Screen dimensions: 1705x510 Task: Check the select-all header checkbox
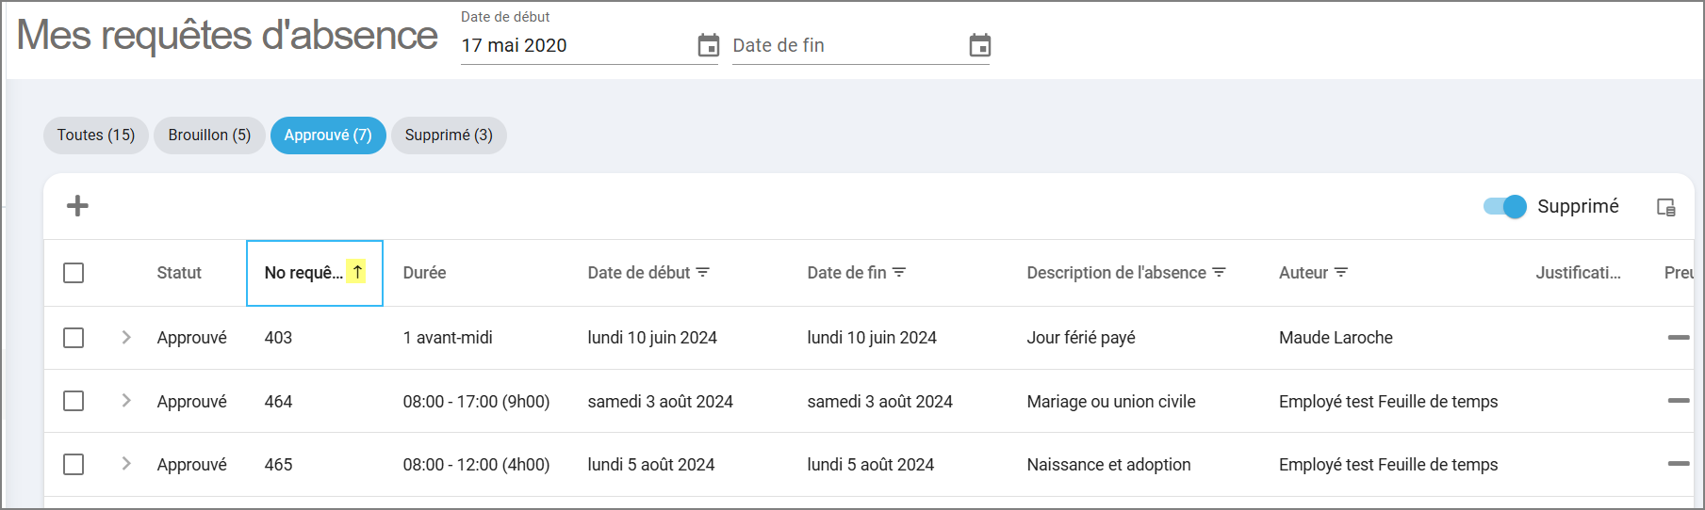tap(74, 273)
